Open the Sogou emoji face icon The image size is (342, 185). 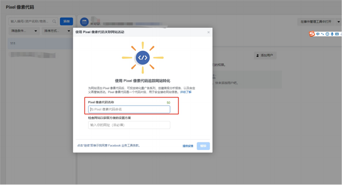(327, 34)
